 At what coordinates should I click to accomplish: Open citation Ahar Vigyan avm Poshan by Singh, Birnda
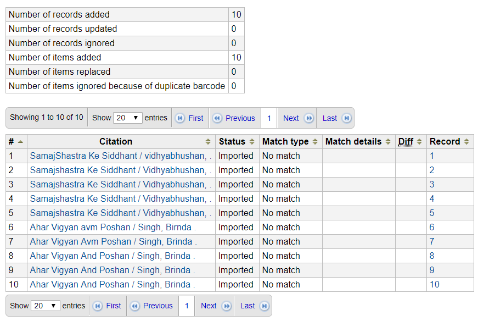tap(113, 227)
